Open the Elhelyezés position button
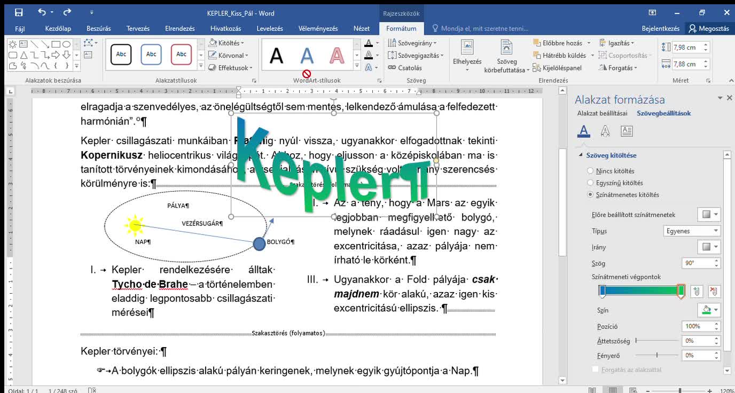 click(467, 56)
